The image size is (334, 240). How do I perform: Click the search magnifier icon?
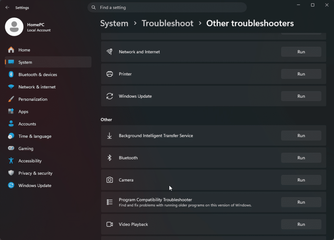coord(94,7)
